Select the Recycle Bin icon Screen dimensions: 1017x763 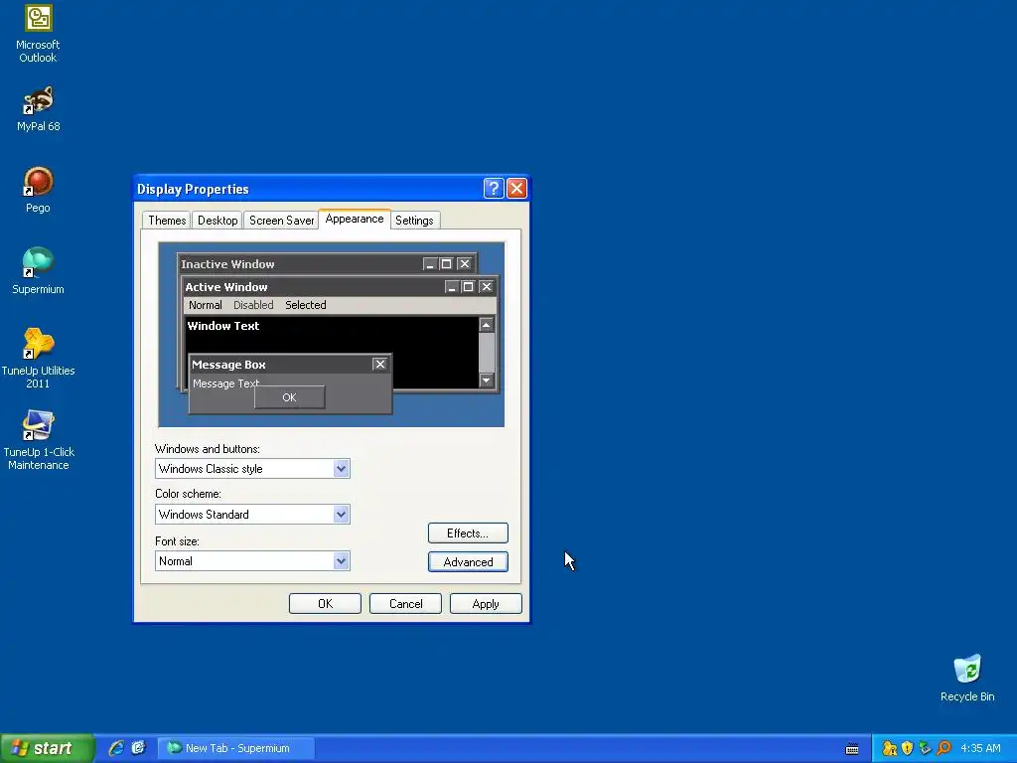coord(967,678)
